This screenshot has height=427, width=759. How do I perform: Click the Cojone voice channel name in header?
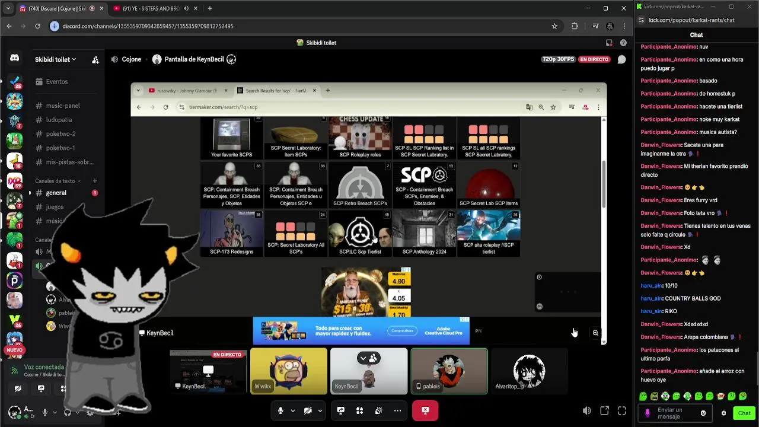tap(132, 59)
